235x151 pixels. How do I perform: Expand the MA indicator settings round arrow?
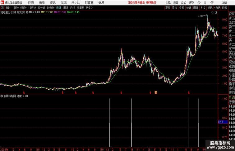pos(27,12)
